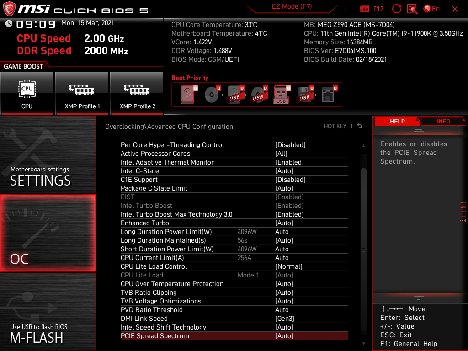Click the red triple-arrow side panel expander
The width and height of the screenshot is (468, 351).
click(463, 221)
